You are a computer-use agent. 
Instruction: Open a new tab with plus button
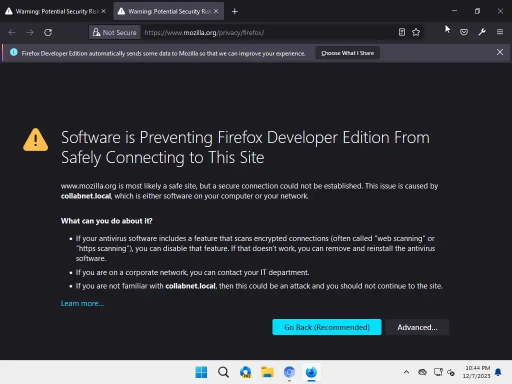coord(235,11)
